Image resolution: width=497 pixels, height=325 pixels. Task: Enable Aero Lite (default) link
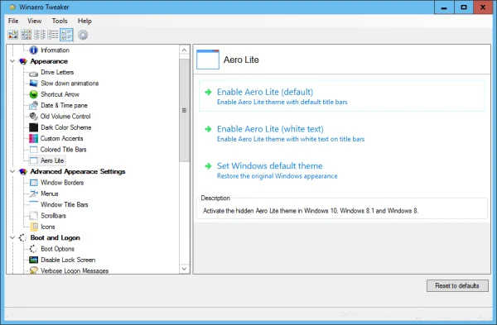[x=265, y=92]
